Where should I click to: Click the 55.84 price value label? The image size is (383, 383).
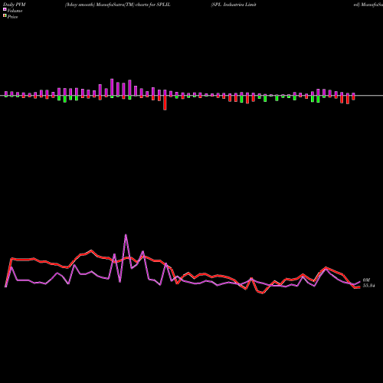pyautogui.click(x=368, y=286)
